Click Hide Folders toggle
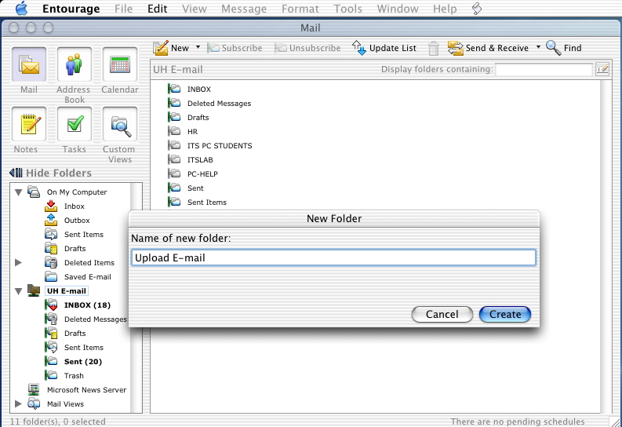 point(50,173)
